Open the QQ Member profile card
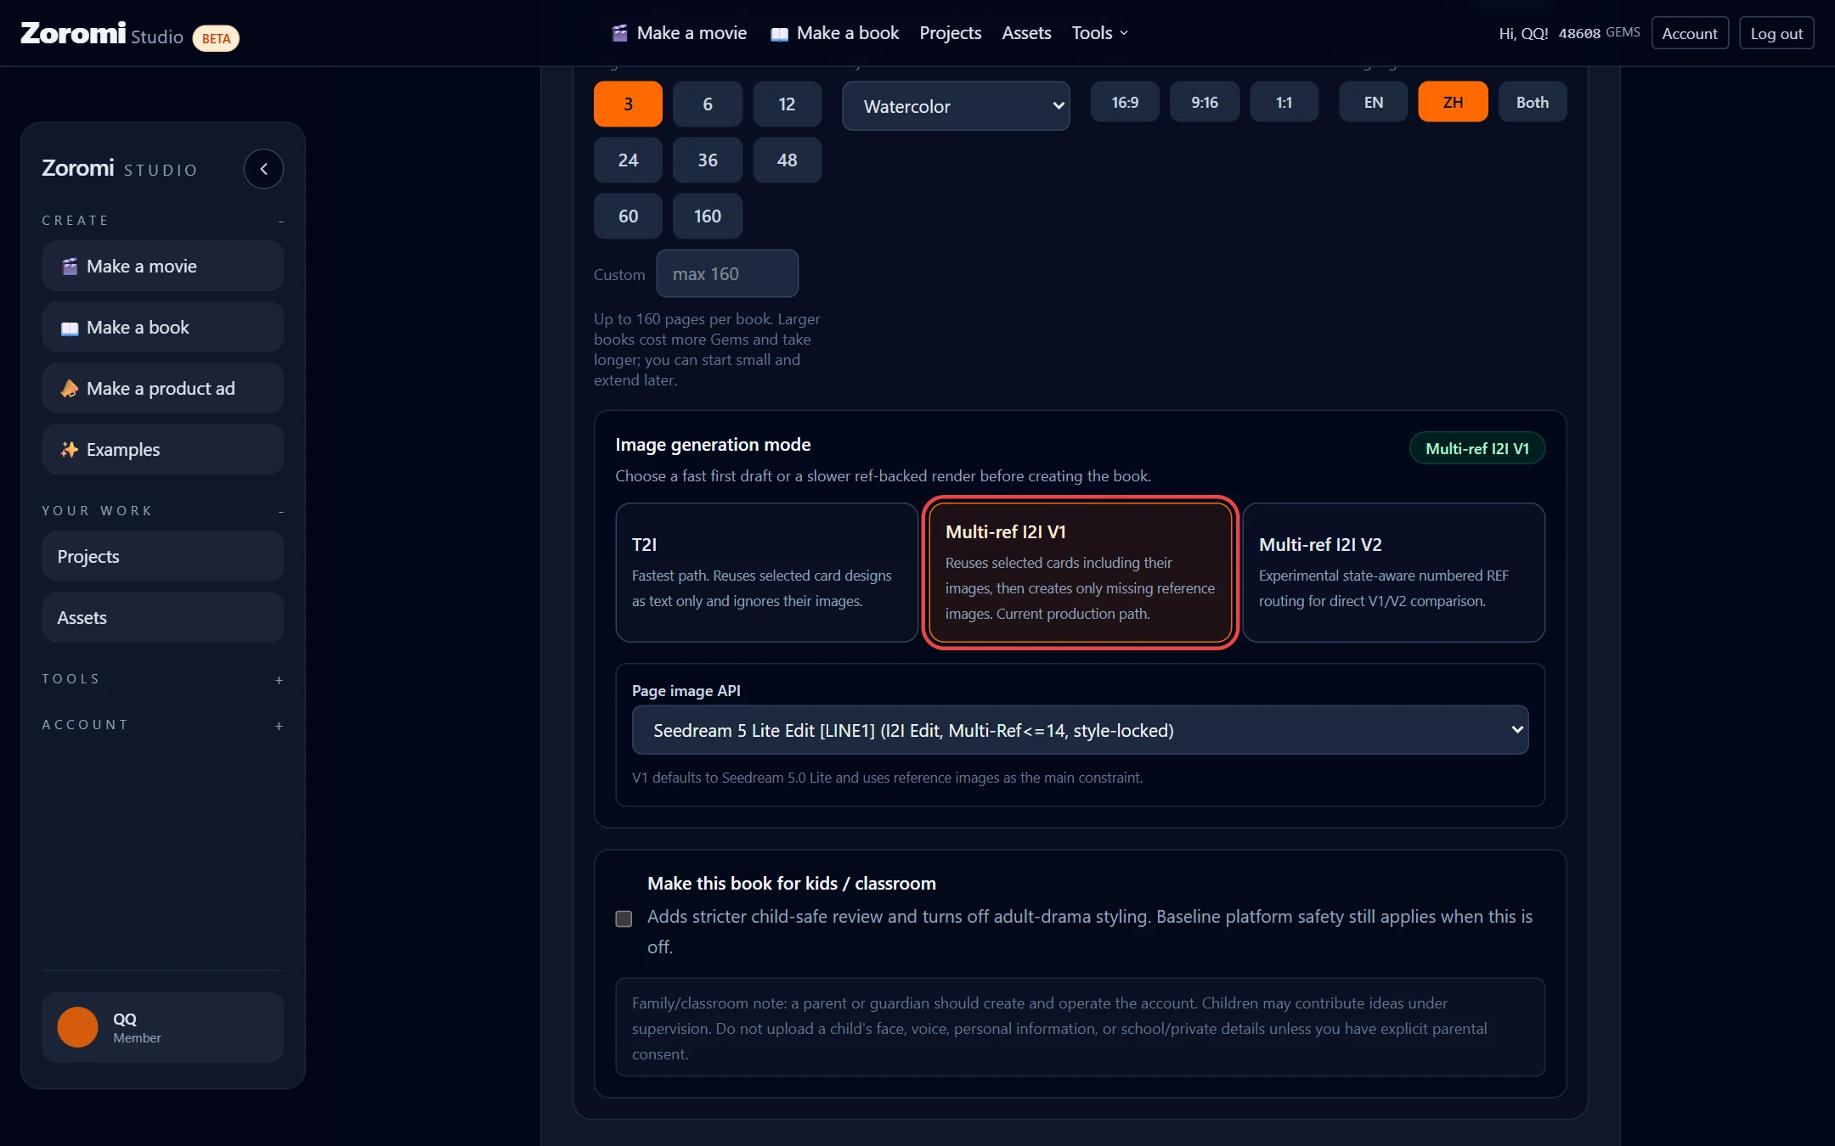 click(162, 1027)
